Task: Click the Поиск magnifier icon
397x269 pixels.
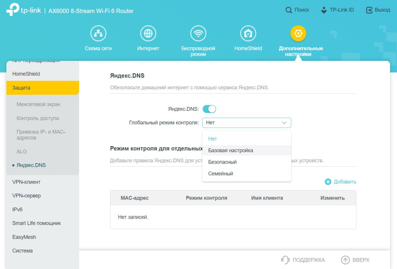Action: pyautogui.click(x=288, y=10)
